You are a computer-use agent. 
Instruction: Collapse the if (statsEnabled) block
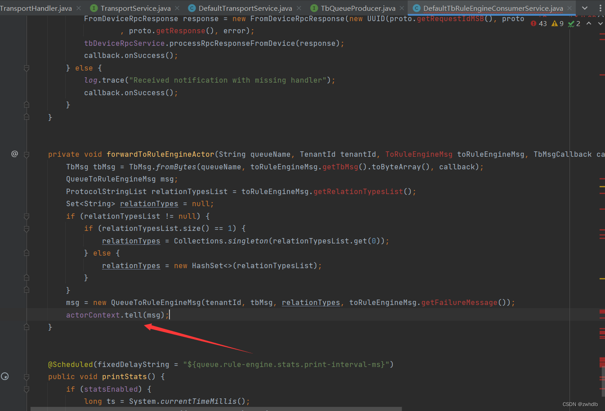[x=27, y=389]
